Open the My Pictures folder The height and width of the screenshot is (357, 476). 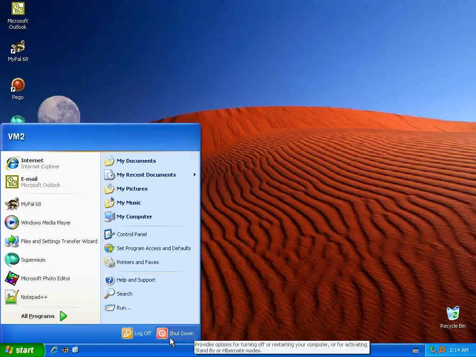[x=151, y=189]
